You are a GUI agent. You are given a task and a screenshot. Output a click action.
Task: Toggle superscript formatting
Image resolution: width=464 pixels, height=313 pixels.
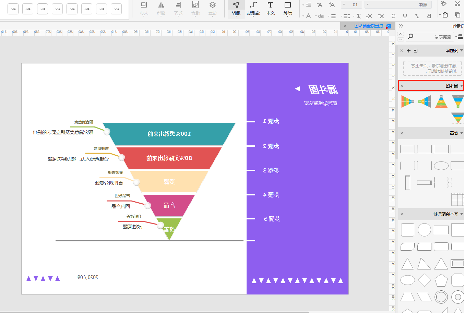381,16
